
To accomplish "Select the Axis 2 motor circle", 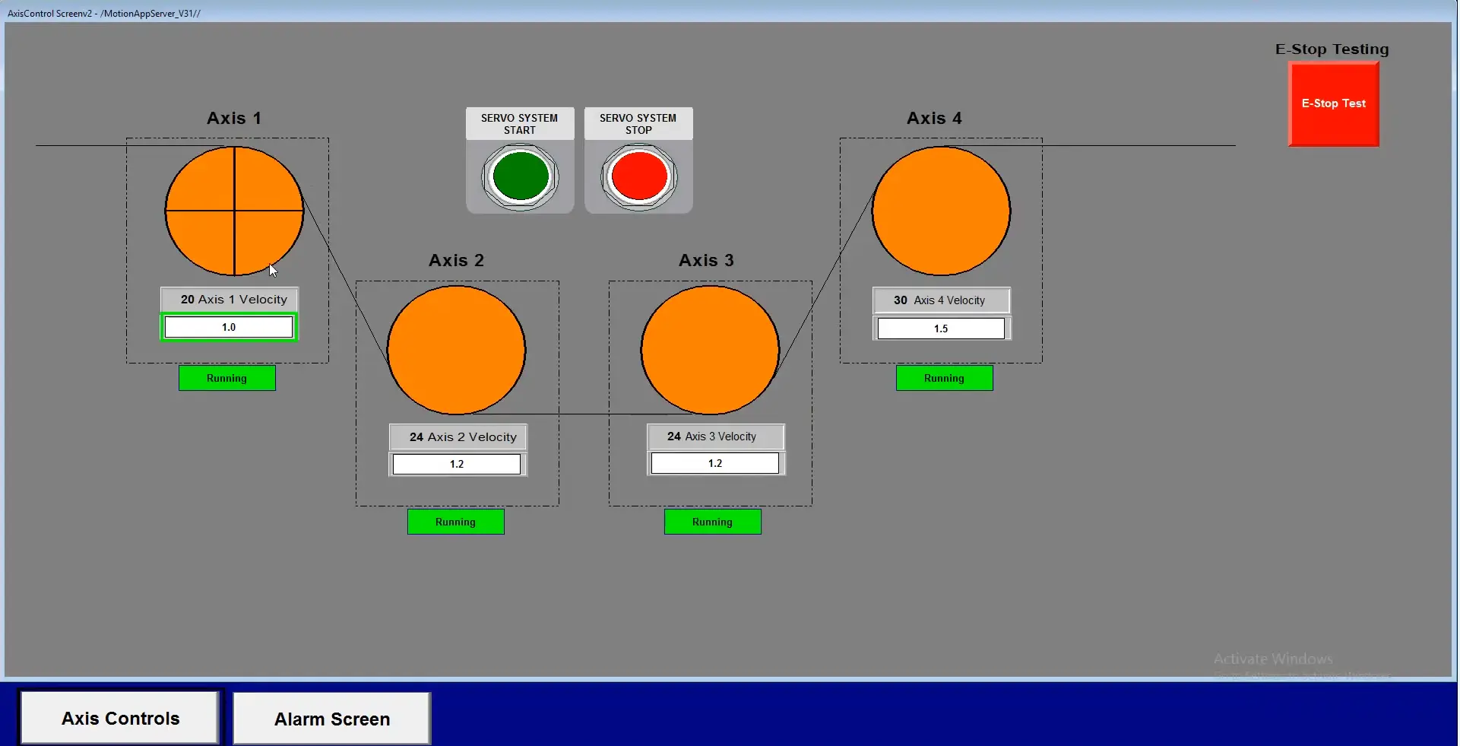I will 456,350.
